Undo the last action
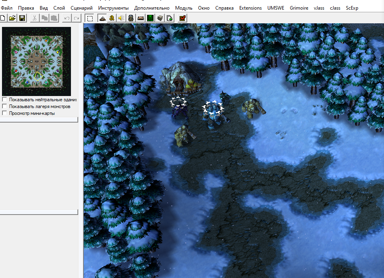This screenshot has height=278, width=384. coord(67,18)
